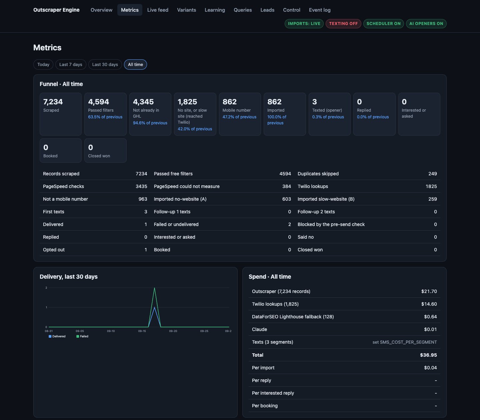Click the IMPORTS: LIVE status badge
Viewport: 480px width, 420px height.
(304, 24)
